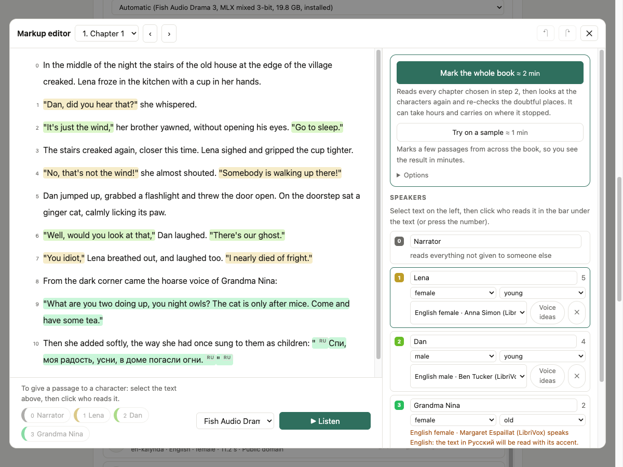Click the SPEAKERS section heading
The height and width of the screenshot is (467, 623).
[x=408, y=198]
